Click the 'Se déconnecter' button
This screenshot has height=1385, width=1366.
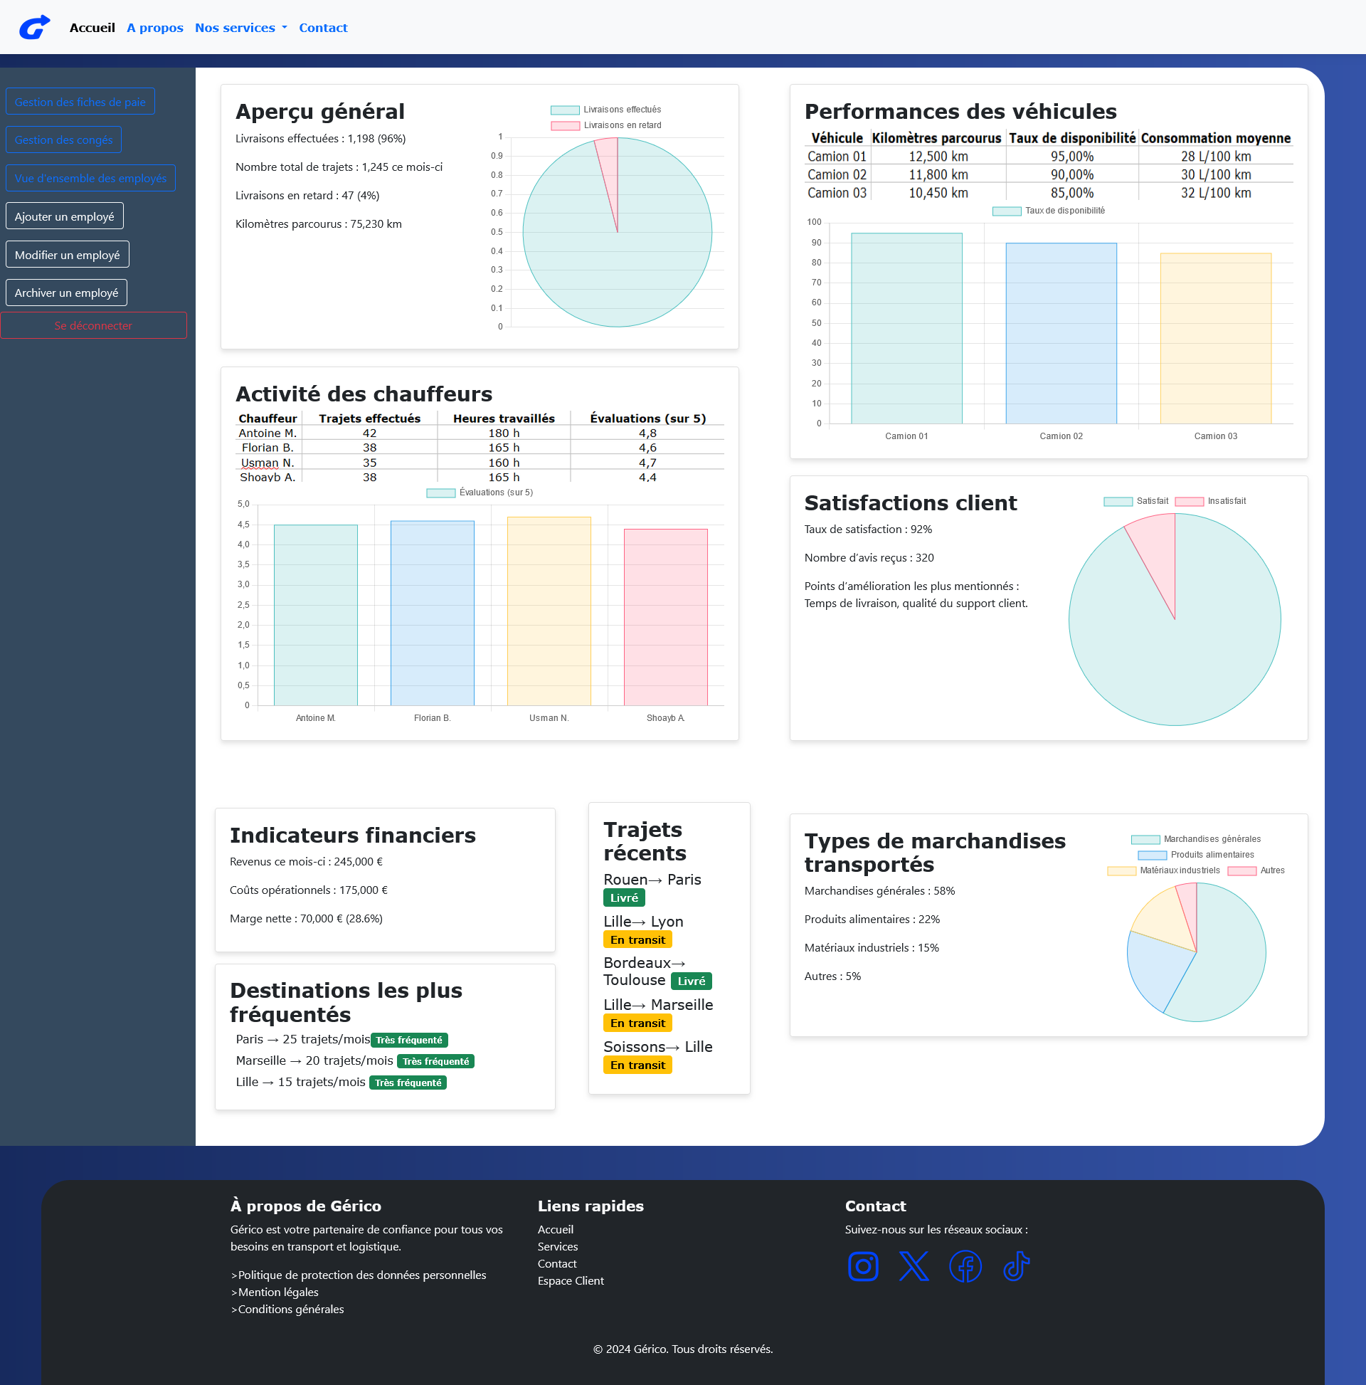(93, 325)
